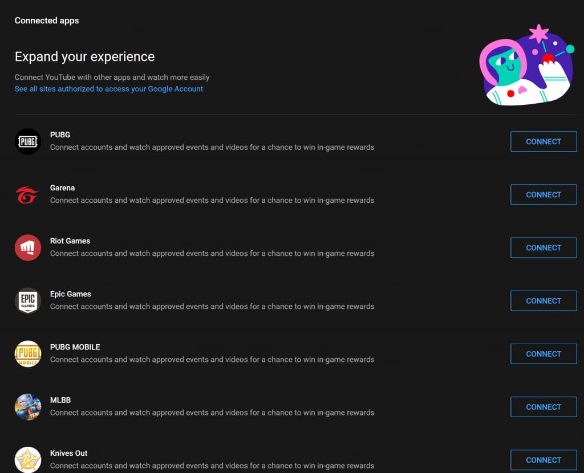The width and height of the screenshot is (584, 473).
Task: Connect the MLBB account
Action: (544, 407)
